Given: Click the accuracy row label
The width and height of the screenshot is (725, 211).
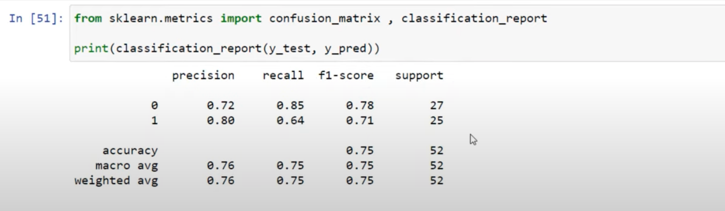Looking at the screenshot, I should point(130,151).
